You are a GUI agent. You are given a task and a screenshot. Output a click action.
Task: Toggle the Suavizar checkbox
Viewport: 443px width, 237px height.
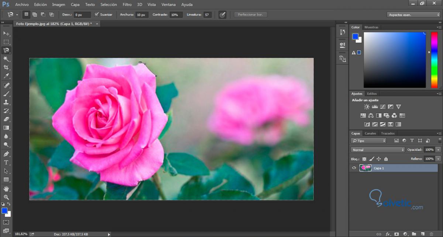coord(97,15)
